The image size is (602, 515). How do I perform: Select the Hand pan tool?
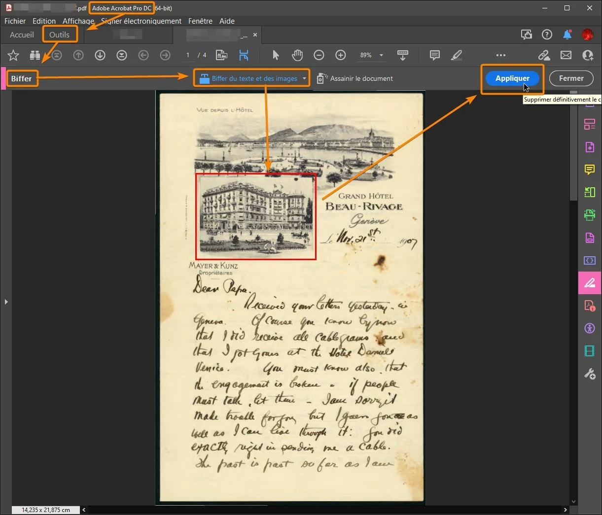[297, 55]
